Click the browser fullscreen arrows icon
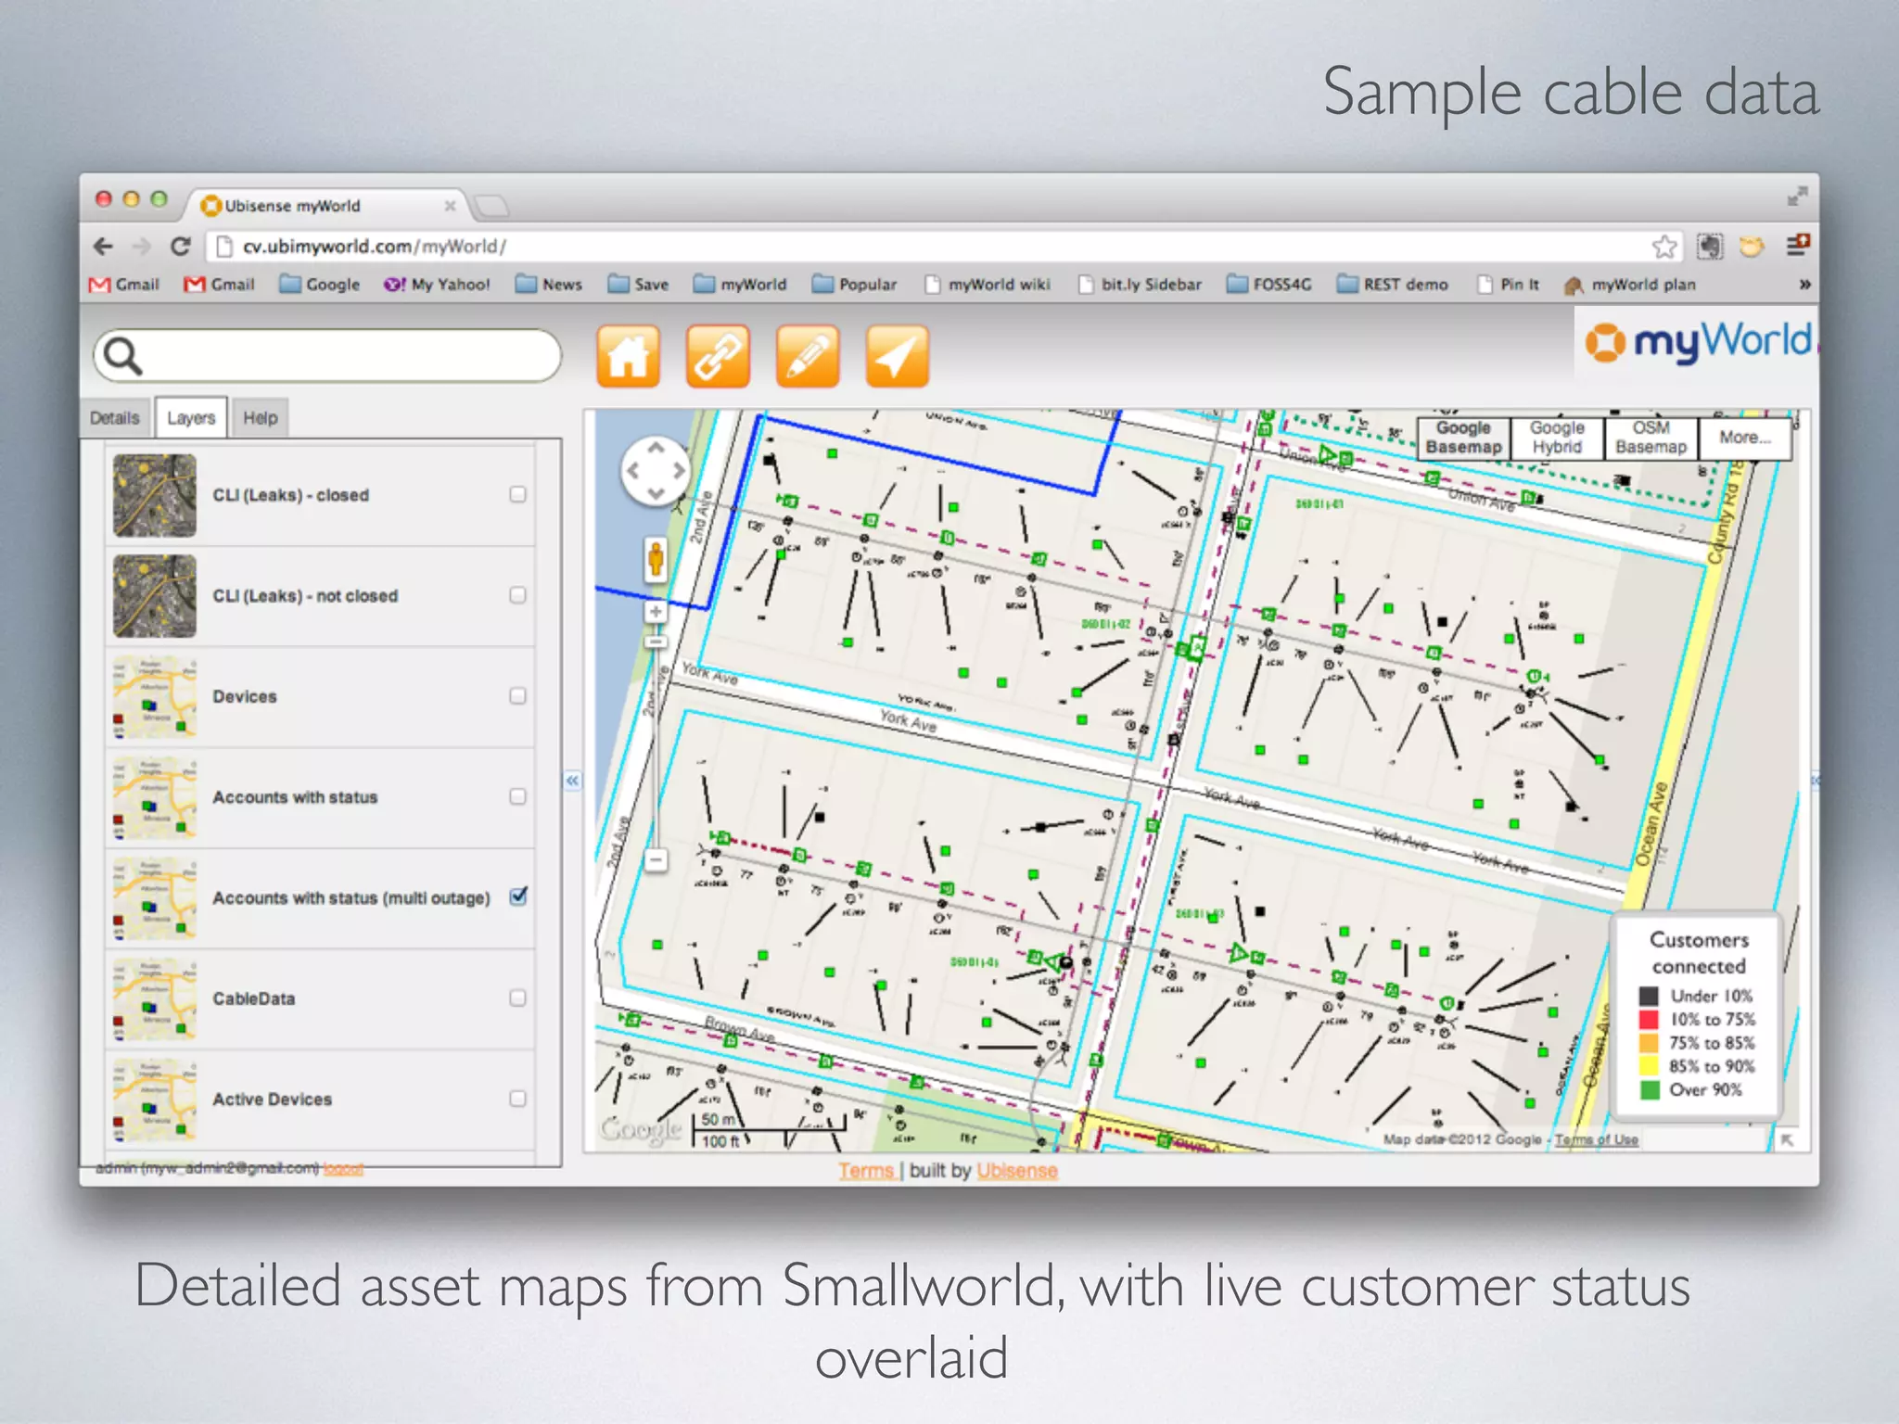Viewport: 1899px width, 1424px height. click(x=1797, y=196)
